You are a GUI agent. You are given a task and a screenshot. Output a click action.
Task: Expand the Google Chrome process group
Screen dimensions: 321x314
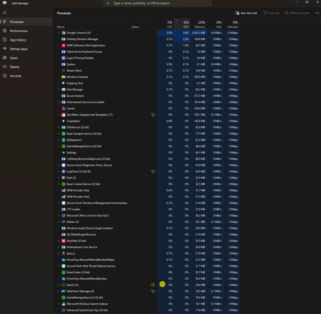click(58, 33)
